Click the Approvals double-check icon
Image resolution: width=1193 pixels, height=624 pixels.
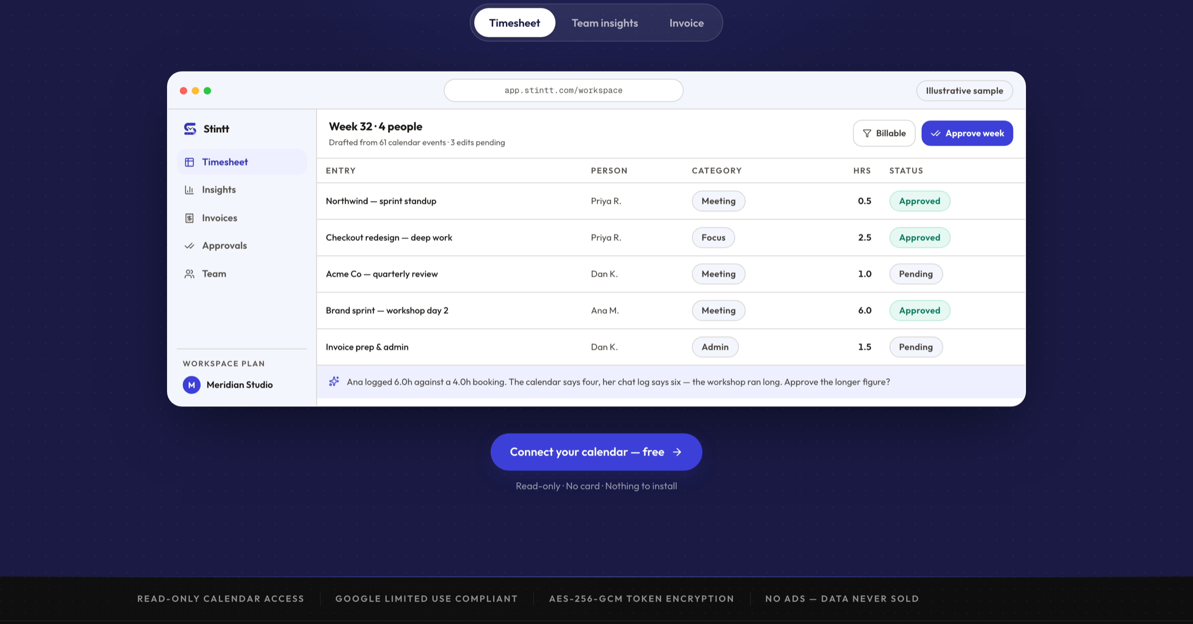point(189,245)
